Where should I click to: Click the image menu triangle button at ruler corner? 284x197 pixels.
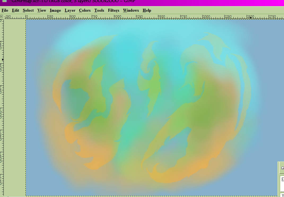coord(1,16)
